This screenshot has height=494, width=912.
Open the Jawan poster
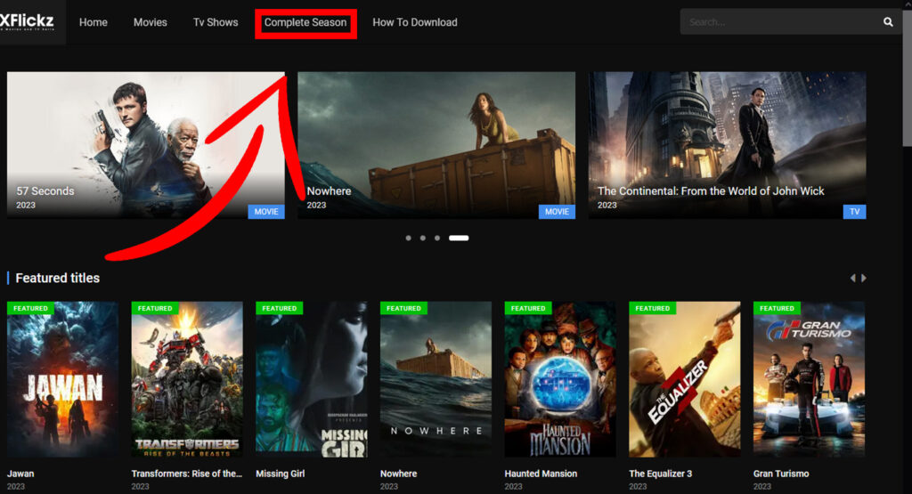[63, 379]
